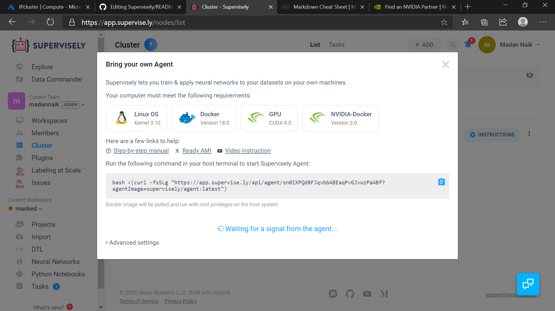Click the sidebar scrollbar down arrow

point(101,307)
